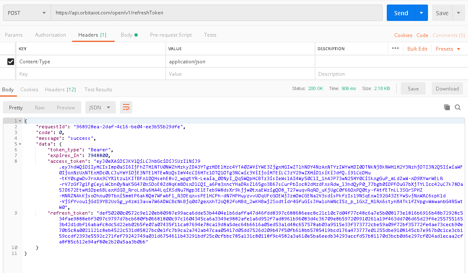Switch to the Authorization tab

click(50, 35)
